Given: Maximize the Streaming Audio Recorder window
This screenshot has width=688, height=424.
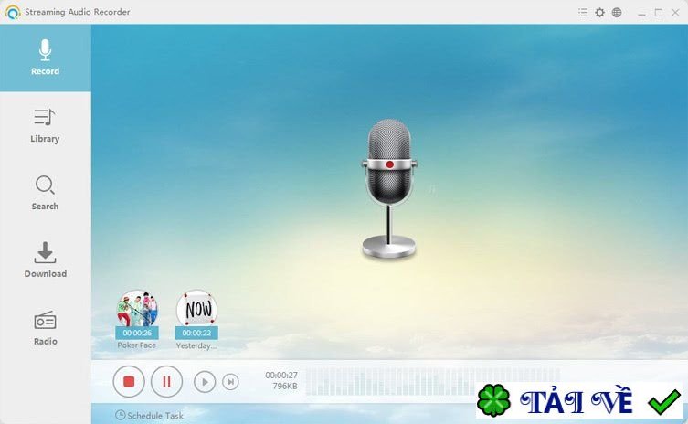Looking at the screenshot, I should click(659, 13).
